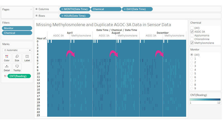Open the Size marks card
Viewport: 223px width, 125px height.
tap(17, 58)
